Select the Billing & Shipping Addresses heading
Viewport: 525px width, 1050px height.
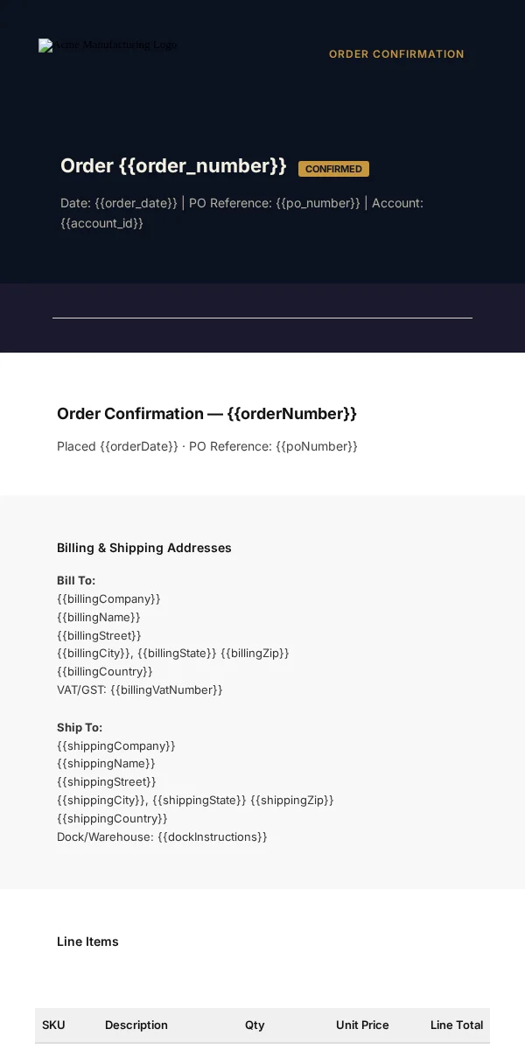144,548
